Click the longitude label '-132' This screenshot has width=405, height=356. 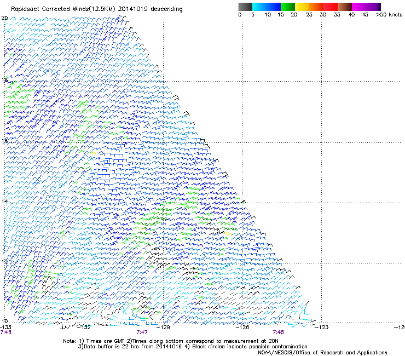(84, 328)
